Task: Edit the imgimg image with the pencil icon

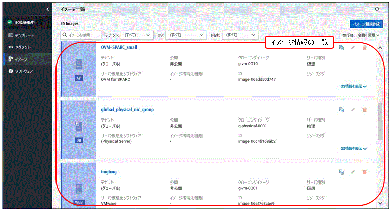Action: 353,172
